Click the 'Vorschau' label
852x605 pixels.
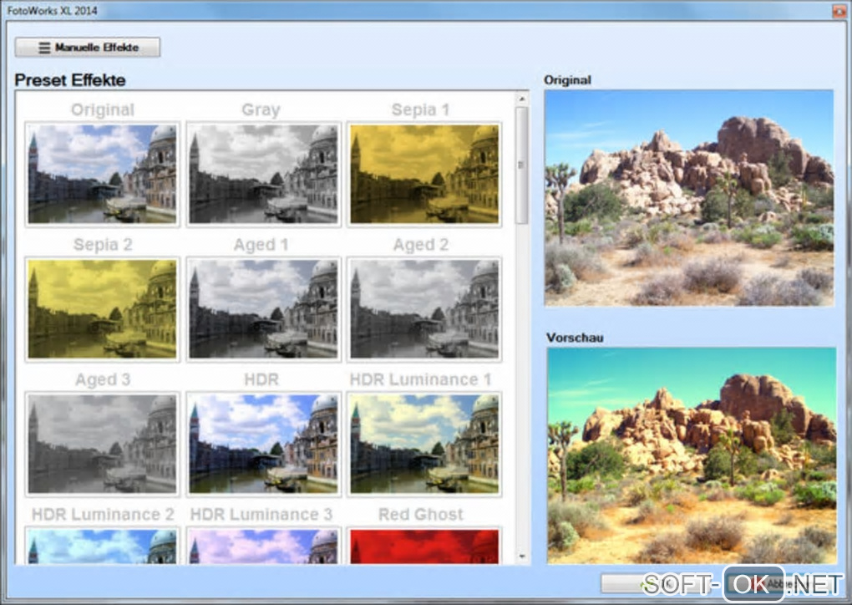(575, 338)
